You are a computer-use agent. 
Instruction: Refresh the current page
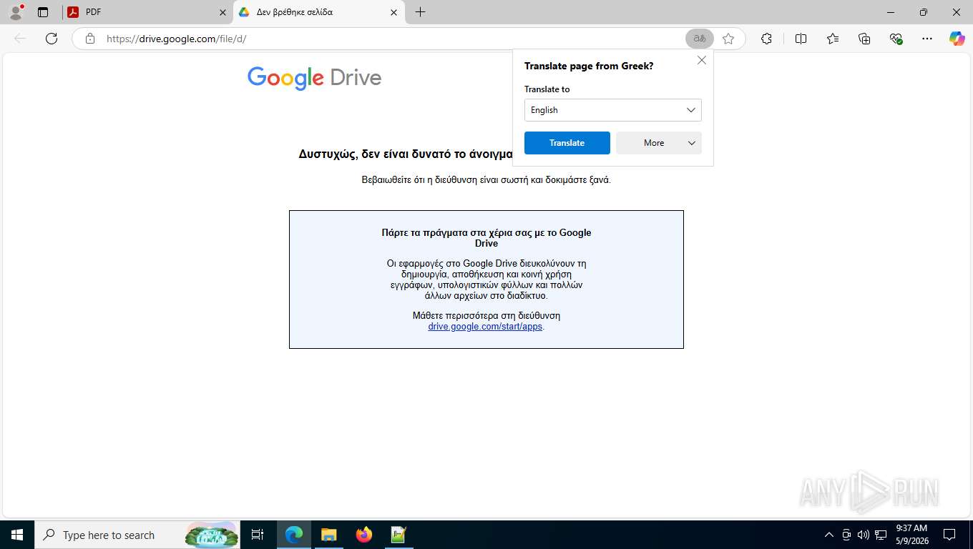pyautogui.click(x=52, y=39)
